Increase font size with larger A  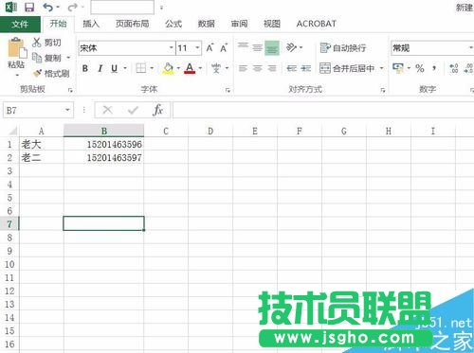pyautogui.click(x=210, y=47)
